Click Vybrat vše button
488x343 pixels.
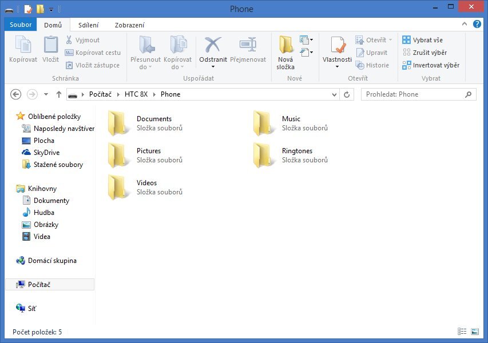423,40
